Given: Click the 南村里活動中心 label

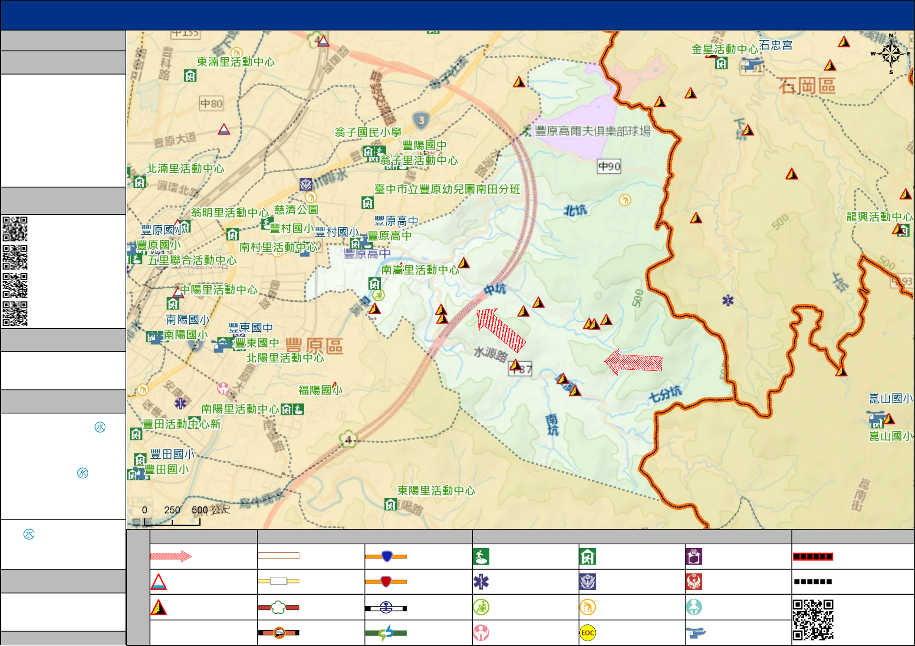Looking at the screenshot, I should click(278, 247).
